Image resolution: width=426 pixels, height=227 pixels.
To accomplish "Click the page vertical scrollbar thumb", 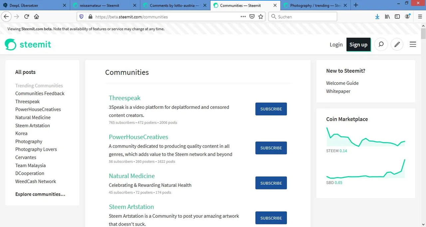I will tap(423, 34).
